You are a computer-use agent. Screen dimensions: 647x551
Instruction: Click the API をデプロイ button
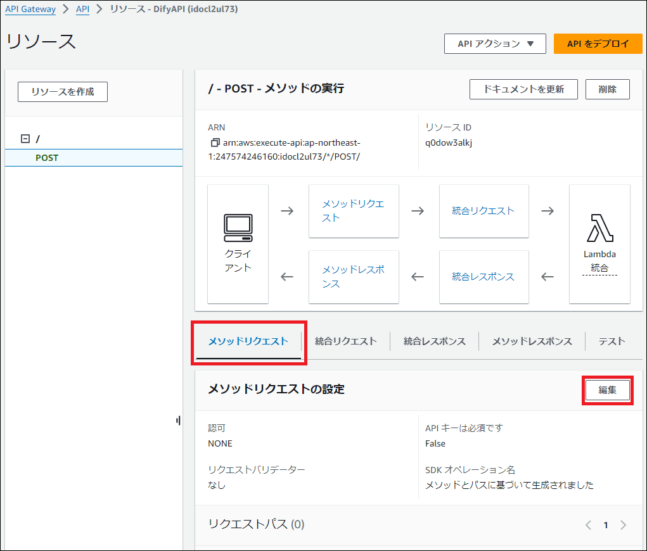pos(598,44)
